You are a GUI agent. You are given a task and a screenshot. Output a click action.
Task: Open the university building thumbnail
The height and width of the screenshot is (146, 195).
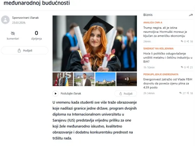click(x=105, y=79)
